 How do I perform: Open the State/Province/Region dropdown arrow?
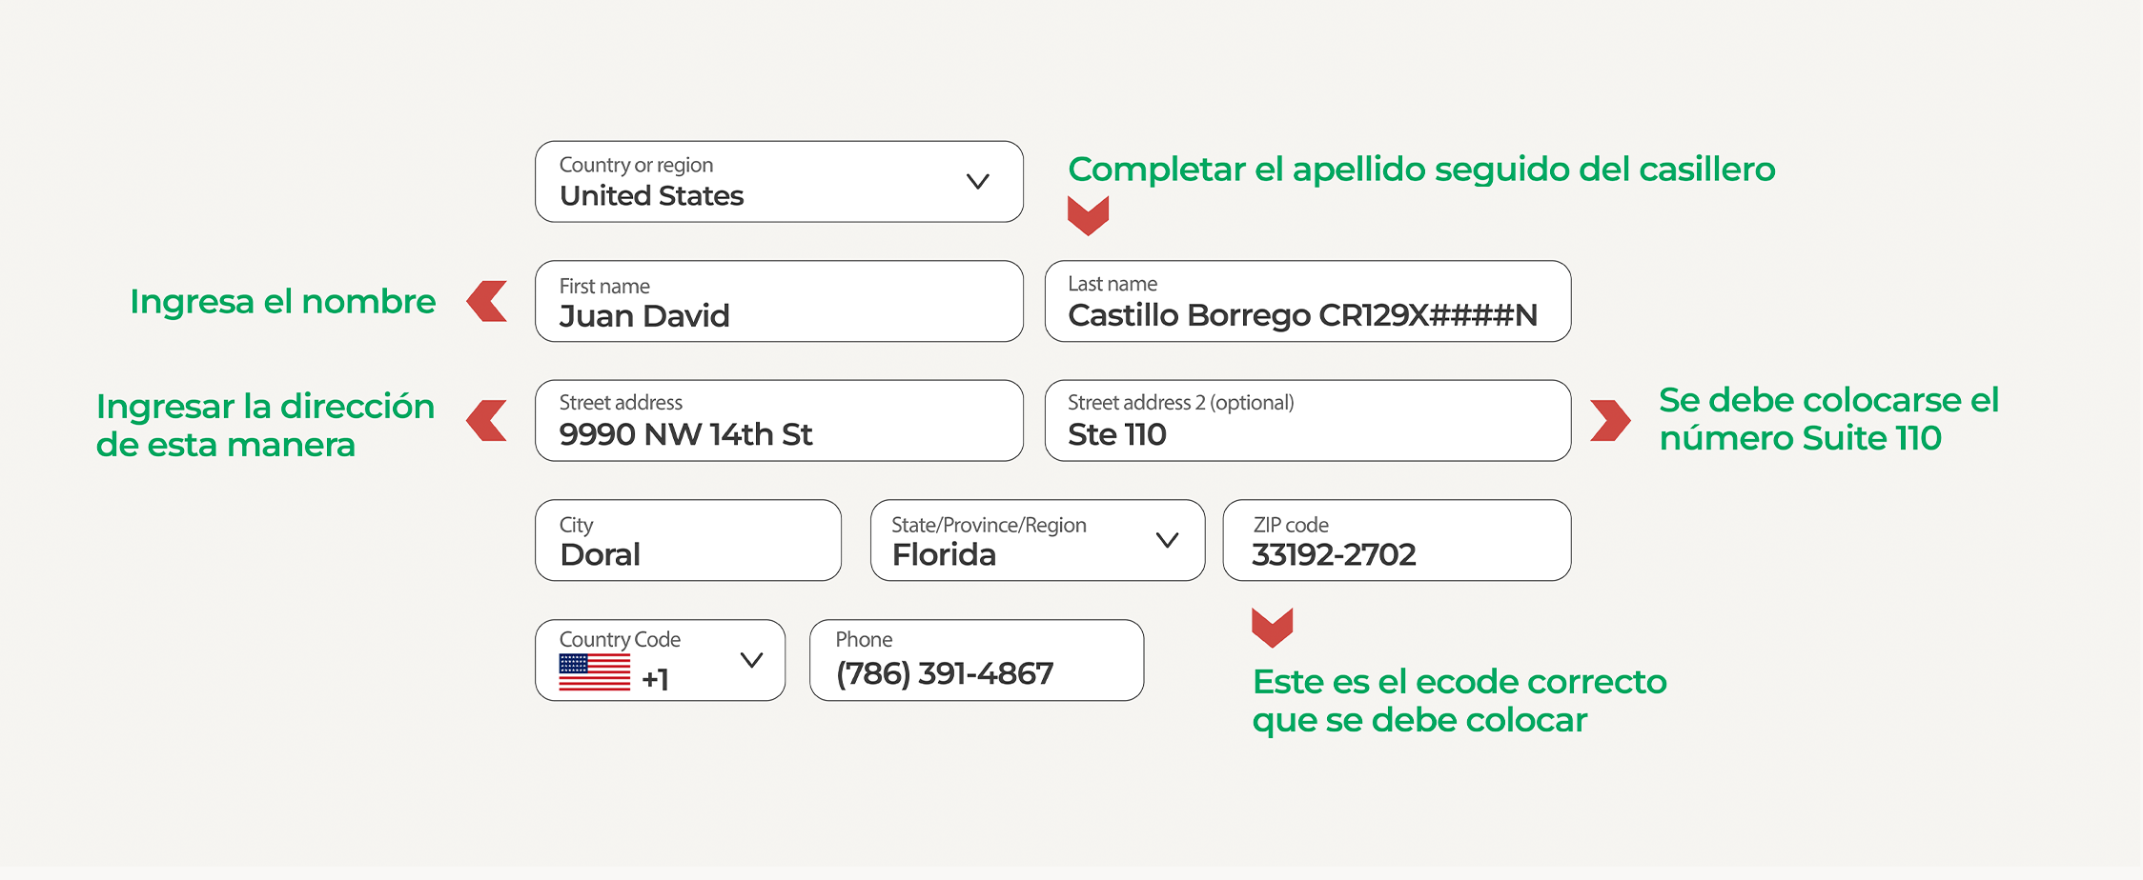pyautogui.click(x=1167, y=540)
